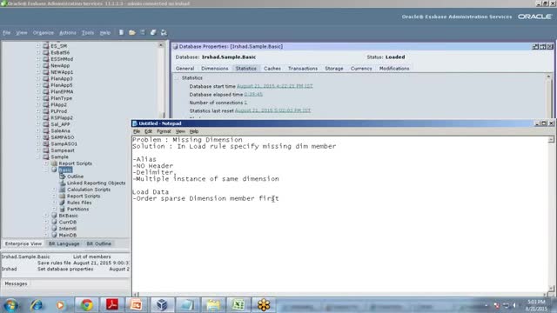Open Google Chrome from the taskbar

click(86, 305)
